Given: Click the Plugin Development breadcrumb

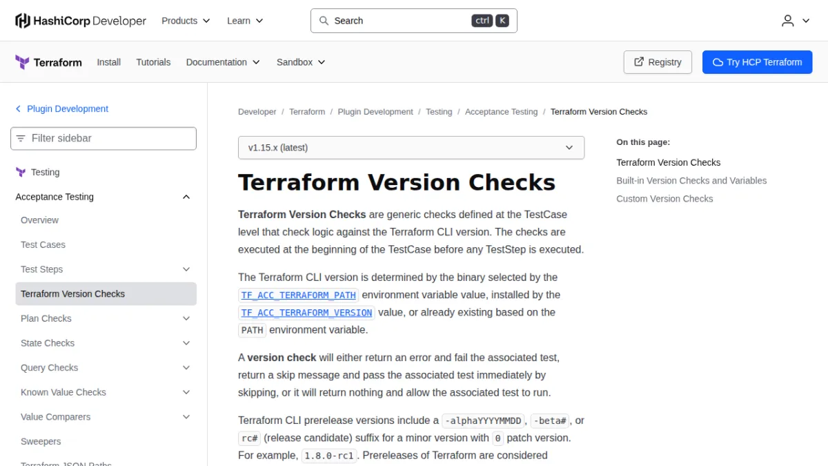Looking at the screenshot, I should (x=375, y=112).
